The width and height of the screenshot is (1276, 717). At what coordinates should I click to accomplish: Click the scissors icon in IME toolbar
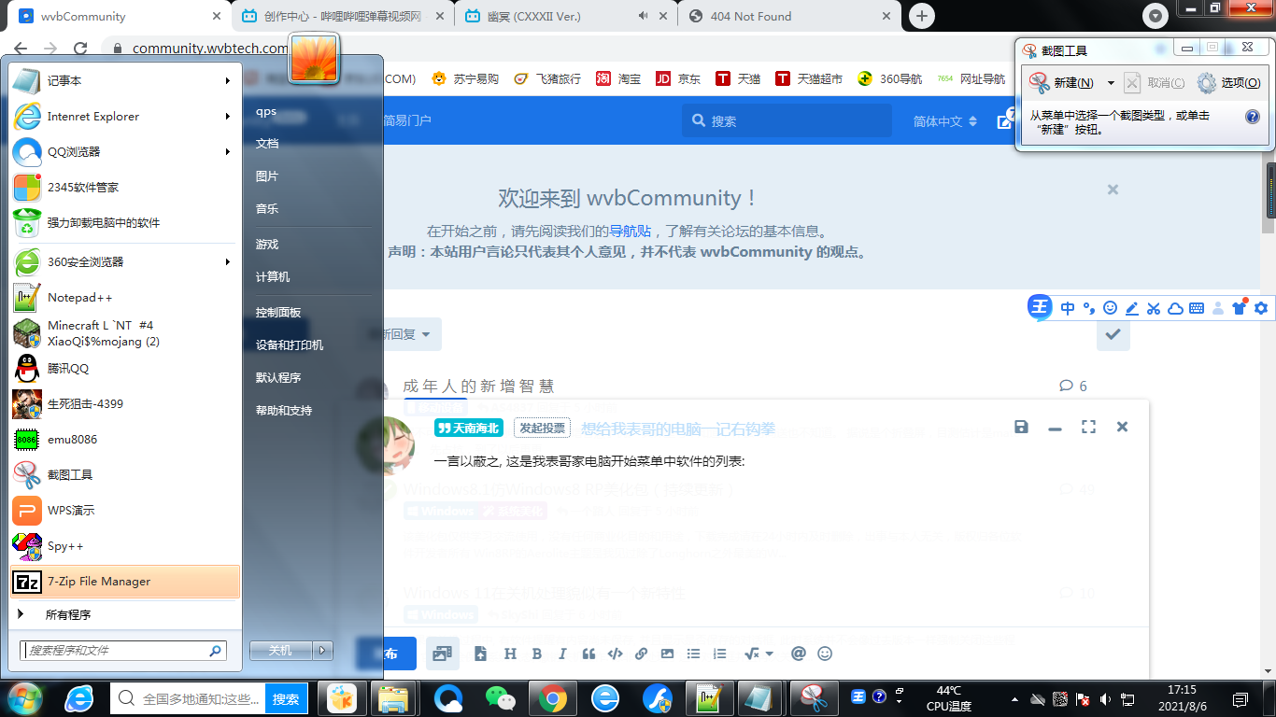(x=1154, y=308)
